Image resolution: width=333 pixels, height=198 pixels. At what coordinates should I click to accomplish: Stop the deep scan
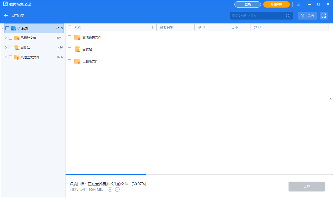pyautogui.click(x=110, y=189)
